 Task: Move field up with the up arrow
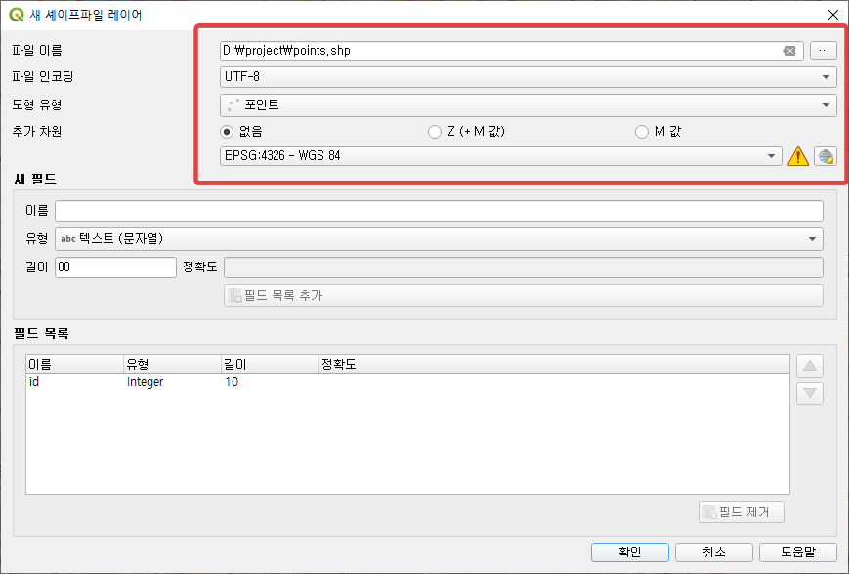[x=811, y=367]
